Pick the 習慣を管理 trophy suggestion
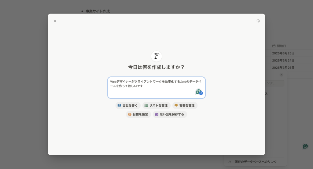The height and width of the screenshot is (169, 313). [185, 105]
